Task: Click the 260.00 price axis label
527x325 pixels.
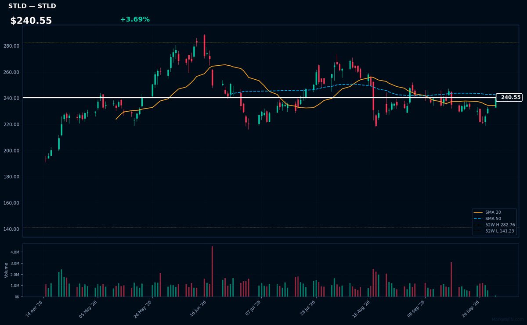Action: click(12, 72)
